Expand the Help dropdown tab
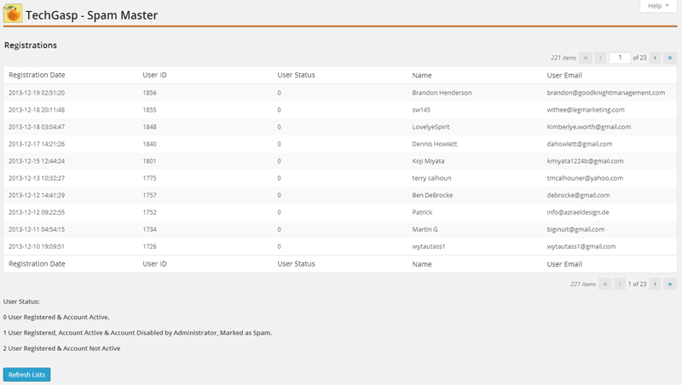682x385 pixels. pyautogui.click(x=659, y=6)
